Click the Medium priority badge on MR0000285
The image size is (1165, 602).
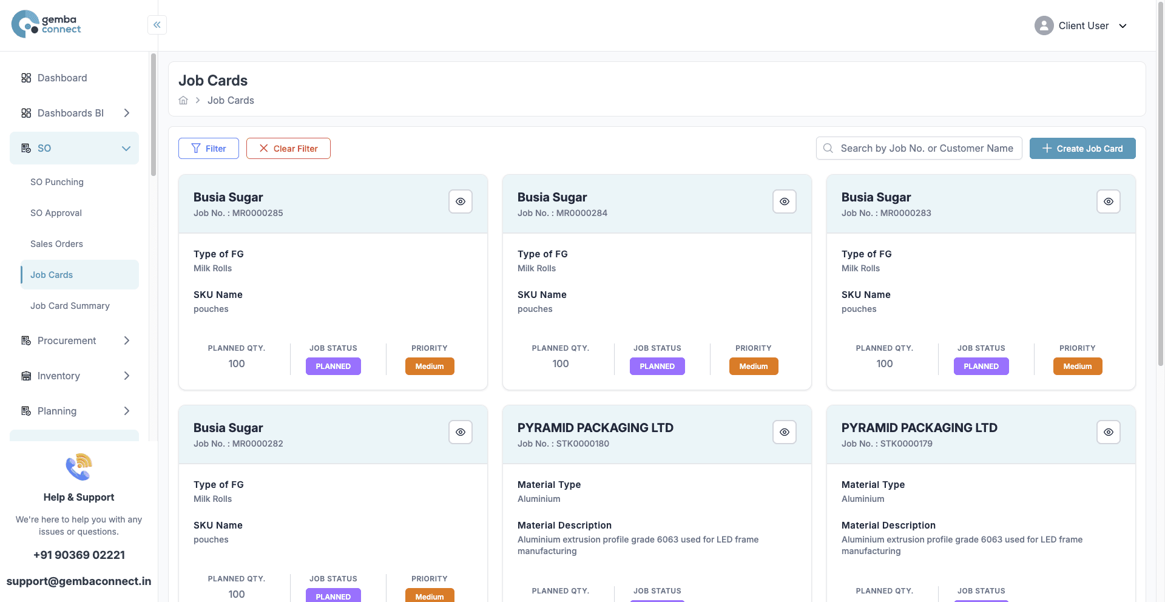pyautogui.click(x=430, y=367)
